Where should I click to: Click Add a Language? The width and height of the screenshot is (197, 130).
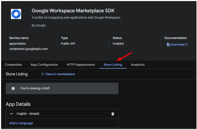(x=21, y=123)
